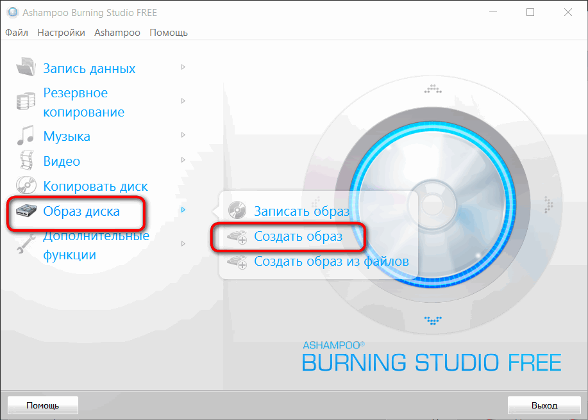Click the Запись данных folder icon
This screenshot has height=420, width=588.
[x=26, y=67]
